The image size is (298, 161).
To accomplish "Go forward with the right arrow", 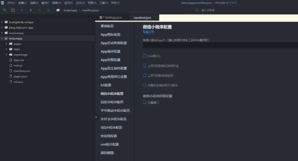I will point(31,10).
